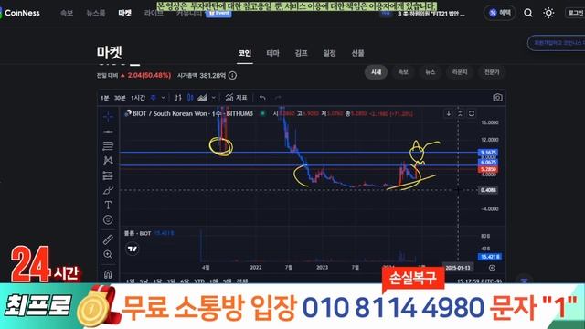Open the FIT21 법안 news ticker headline

pyautogui.click(x=431, y=14)
